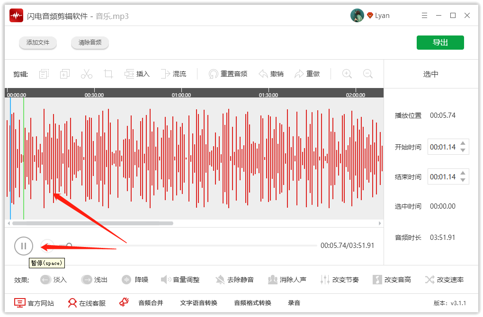
Task: Open 改变速率 speed change effect
Action: [x=444, y=280]
